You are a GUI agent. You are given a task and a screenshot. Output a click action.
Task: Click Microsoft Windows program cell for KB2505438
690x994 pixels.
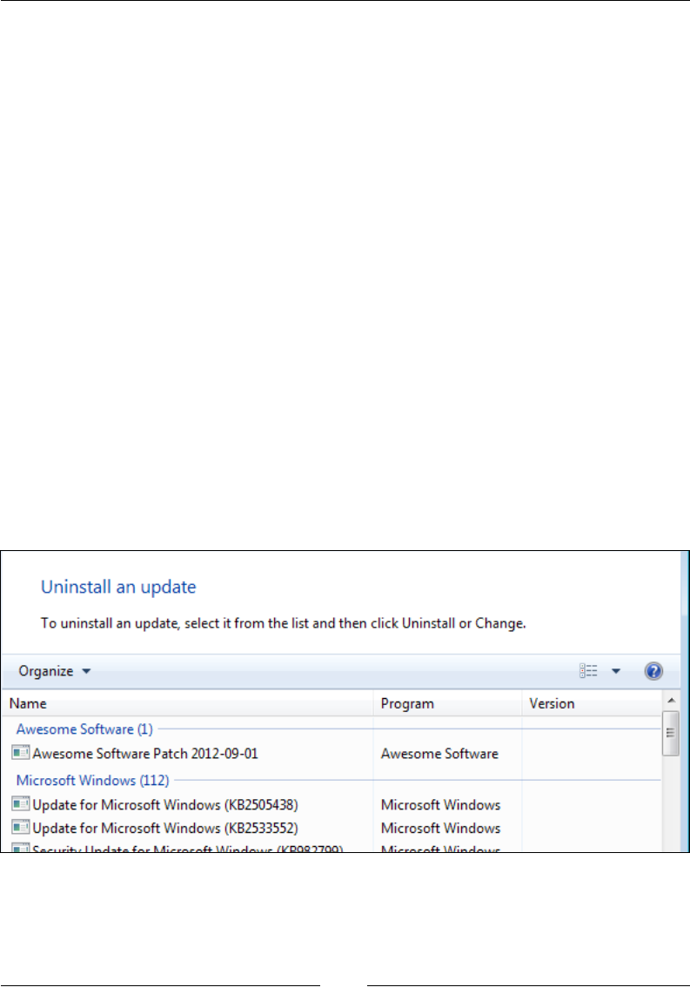point(440,804)
